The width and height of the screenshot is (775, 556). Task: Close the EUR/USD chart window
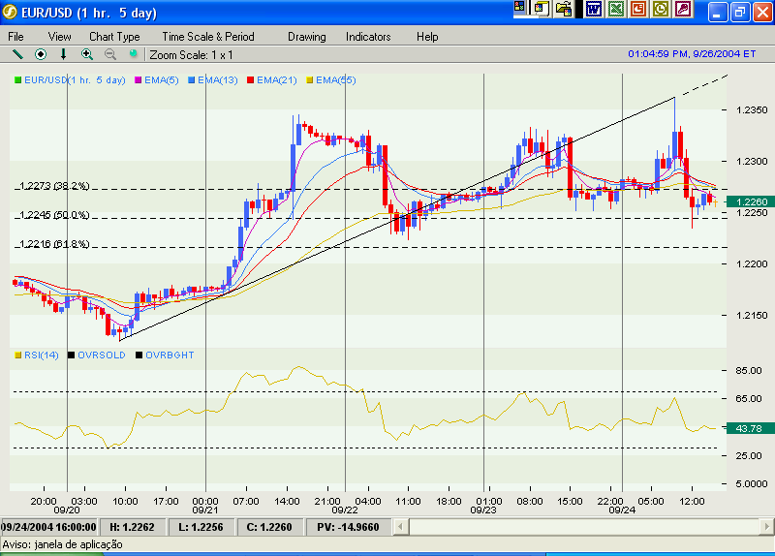point(762,12)
